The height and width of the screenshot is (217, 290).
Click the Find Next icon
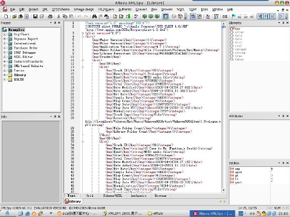pos(101,16)
